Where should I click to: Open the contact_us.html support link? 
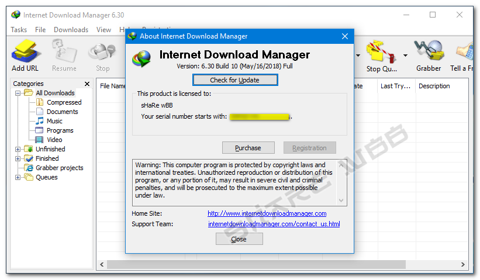tap(274, 224)
